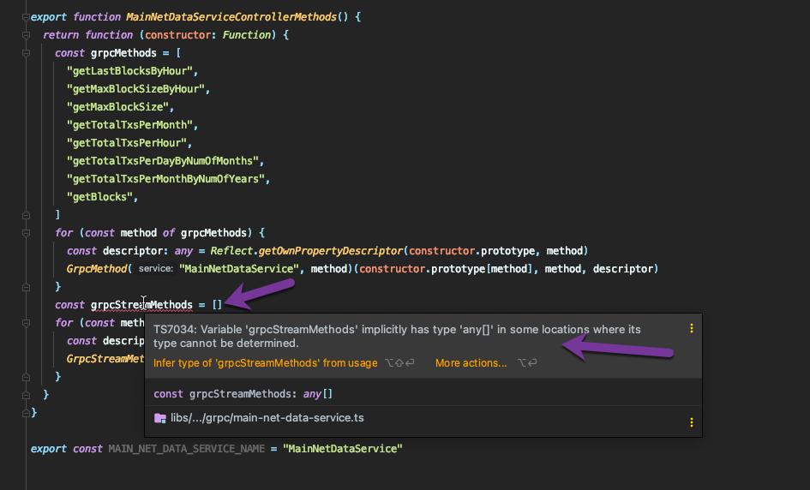
Task: Click "MainNetDataService" string inside the GrpcMethod call
Action: 239,269
